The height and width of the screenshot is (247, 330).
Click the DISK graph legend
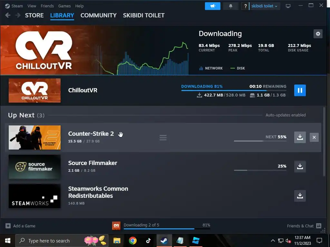click(x=238, y=68)
